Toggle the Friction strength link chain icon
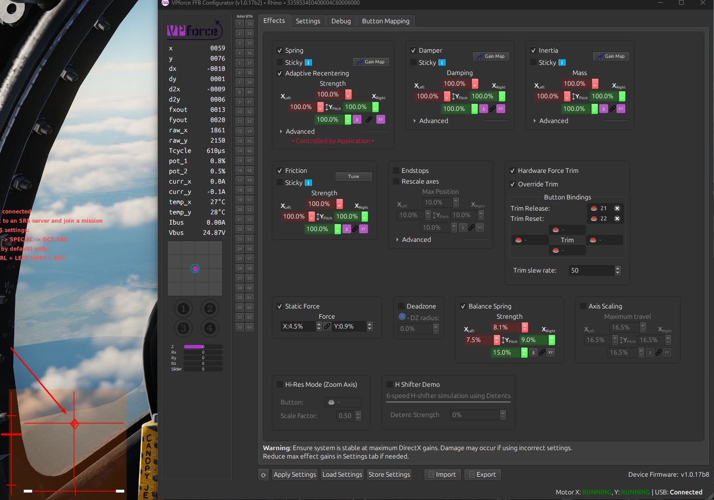Viewport: 714px width, 500px height. coord(355,229)
